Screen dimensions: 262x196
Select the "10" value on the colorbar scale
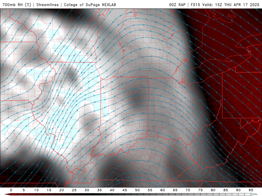(x=36, y=190)
